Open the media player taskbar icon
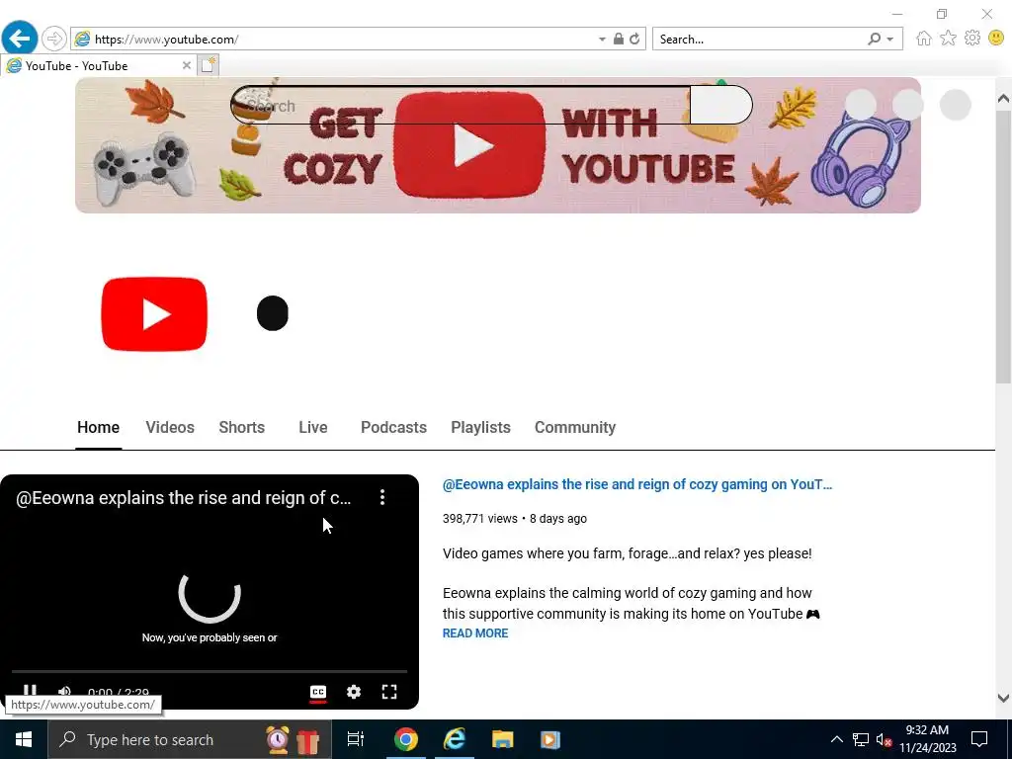Screen dimensions: 1012x759 click(549, 739)
